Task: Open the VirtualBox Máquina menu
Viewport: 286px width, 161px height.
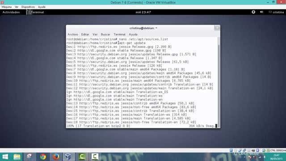Action: point(7,7)
